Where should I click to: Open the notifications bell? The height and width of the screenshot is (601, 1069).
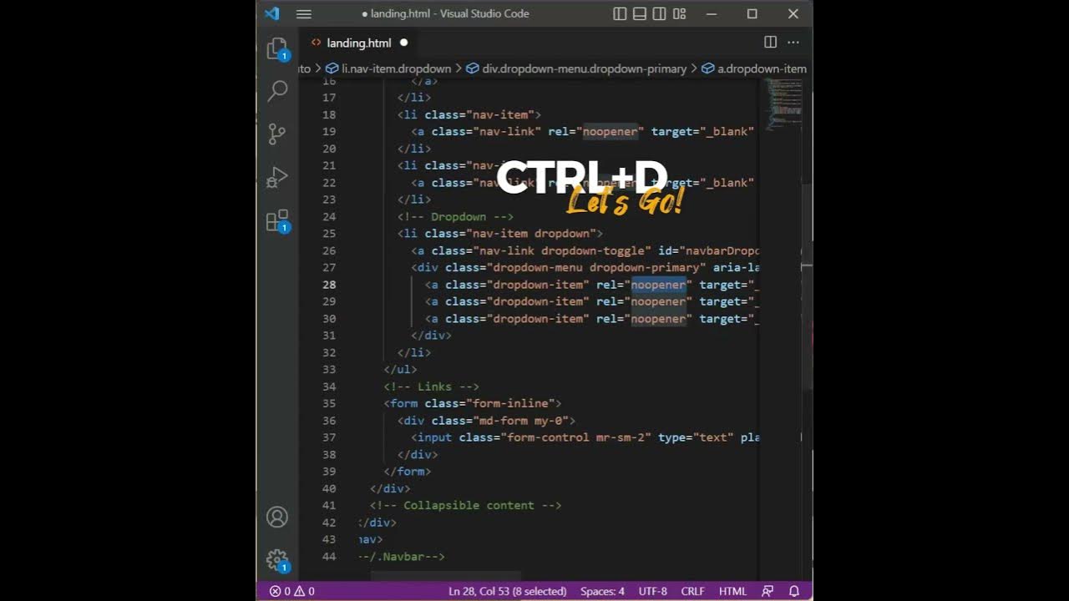[794, 591]
